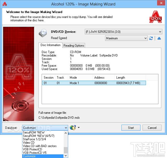Click the Address column header
This screenshot has width=167, height=158.
click(x=104, y=78)
